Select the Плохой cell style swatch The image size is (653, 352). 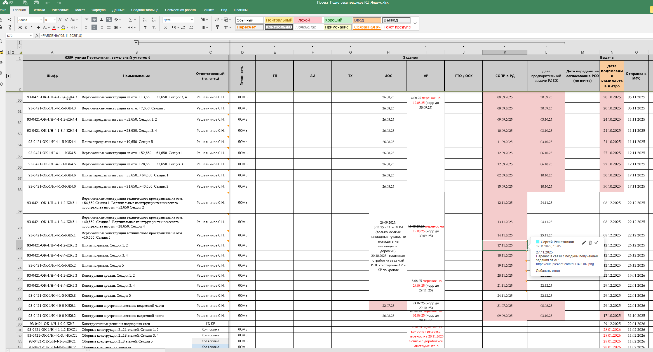coord(308,20)
